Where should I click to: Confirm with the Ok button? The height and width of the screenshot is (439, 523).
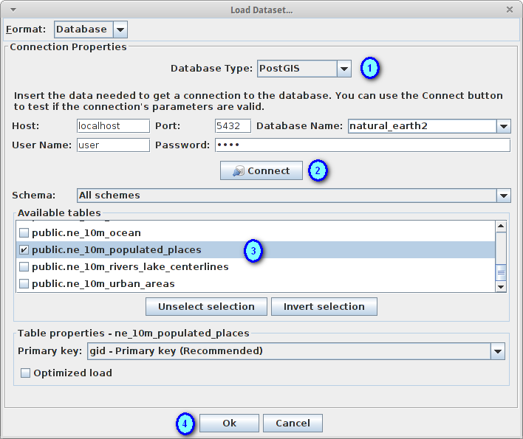229,423
